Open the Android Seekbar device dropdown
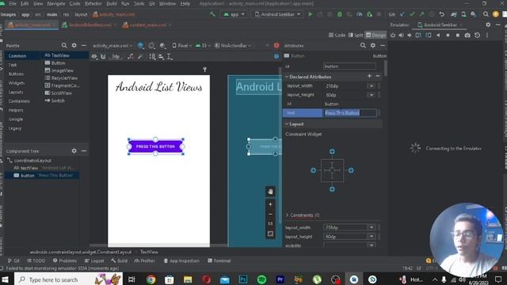 277,14
